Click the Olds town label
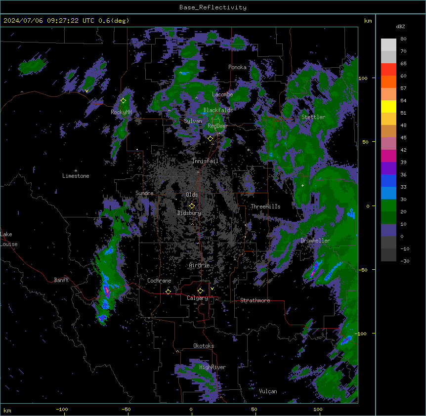This screenshot has width=426, height=416. tap(192, 195)
